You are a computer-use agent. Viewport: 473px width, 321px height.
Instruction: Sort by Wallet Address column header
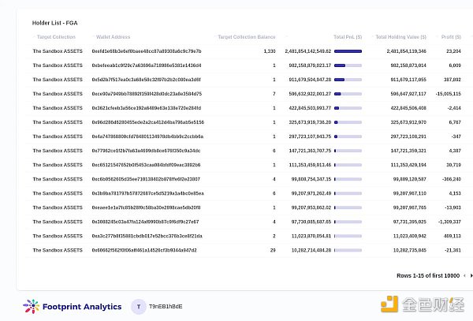pyautogui.click(x=113, y=37)
